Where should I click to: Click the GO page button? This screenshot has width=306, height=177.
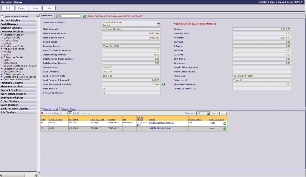[x=70, y=113]
